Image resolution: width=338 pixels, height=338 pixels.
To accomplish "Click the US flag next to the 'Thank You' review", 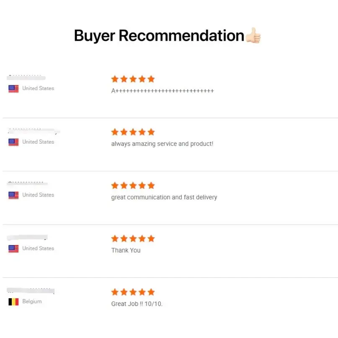I will click(13, 248).
